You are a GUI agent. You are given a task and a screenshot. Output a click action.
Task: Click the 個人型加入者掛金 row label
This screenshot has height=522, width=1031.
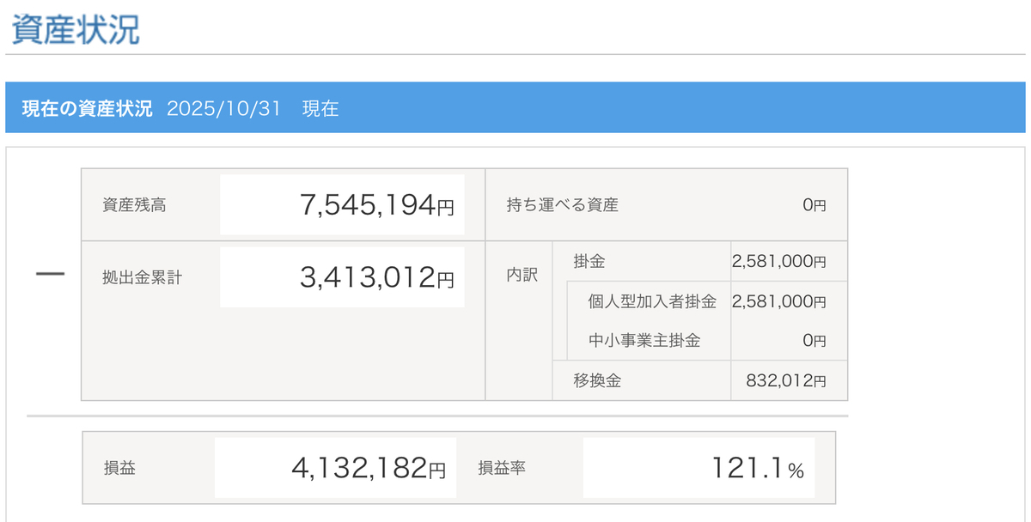[x=652, y=301]
